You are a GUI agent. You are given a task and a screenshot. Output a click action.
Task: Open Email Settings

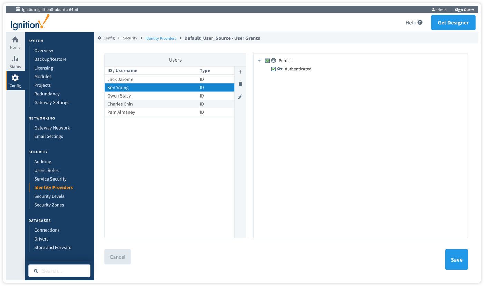point(49,136)
